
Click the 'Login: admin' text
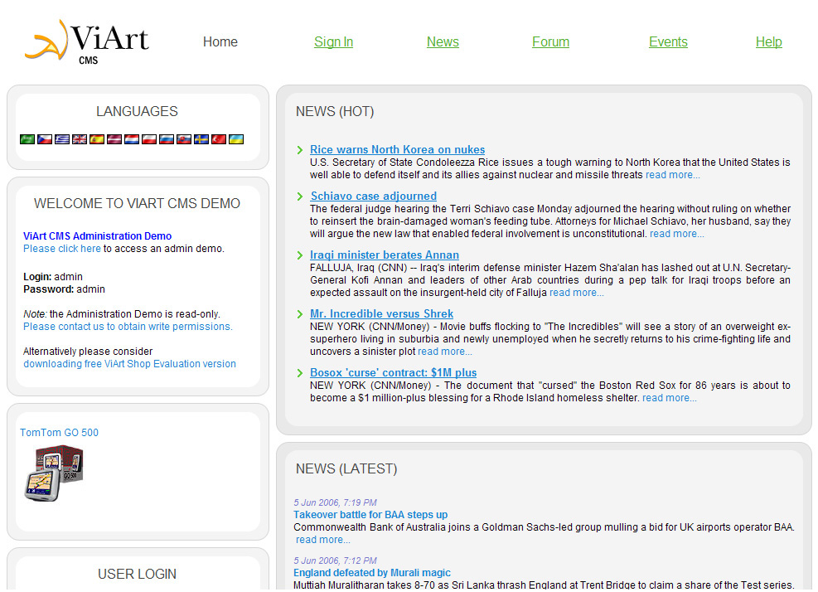[53, 277]
